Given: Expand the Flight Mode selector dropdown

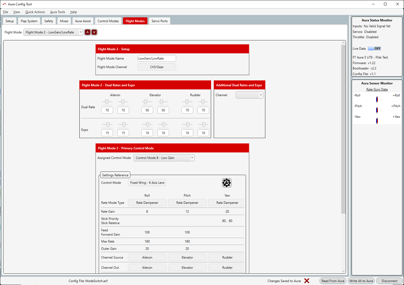Looking at the screenshot, I should click(x=53, y=32).
